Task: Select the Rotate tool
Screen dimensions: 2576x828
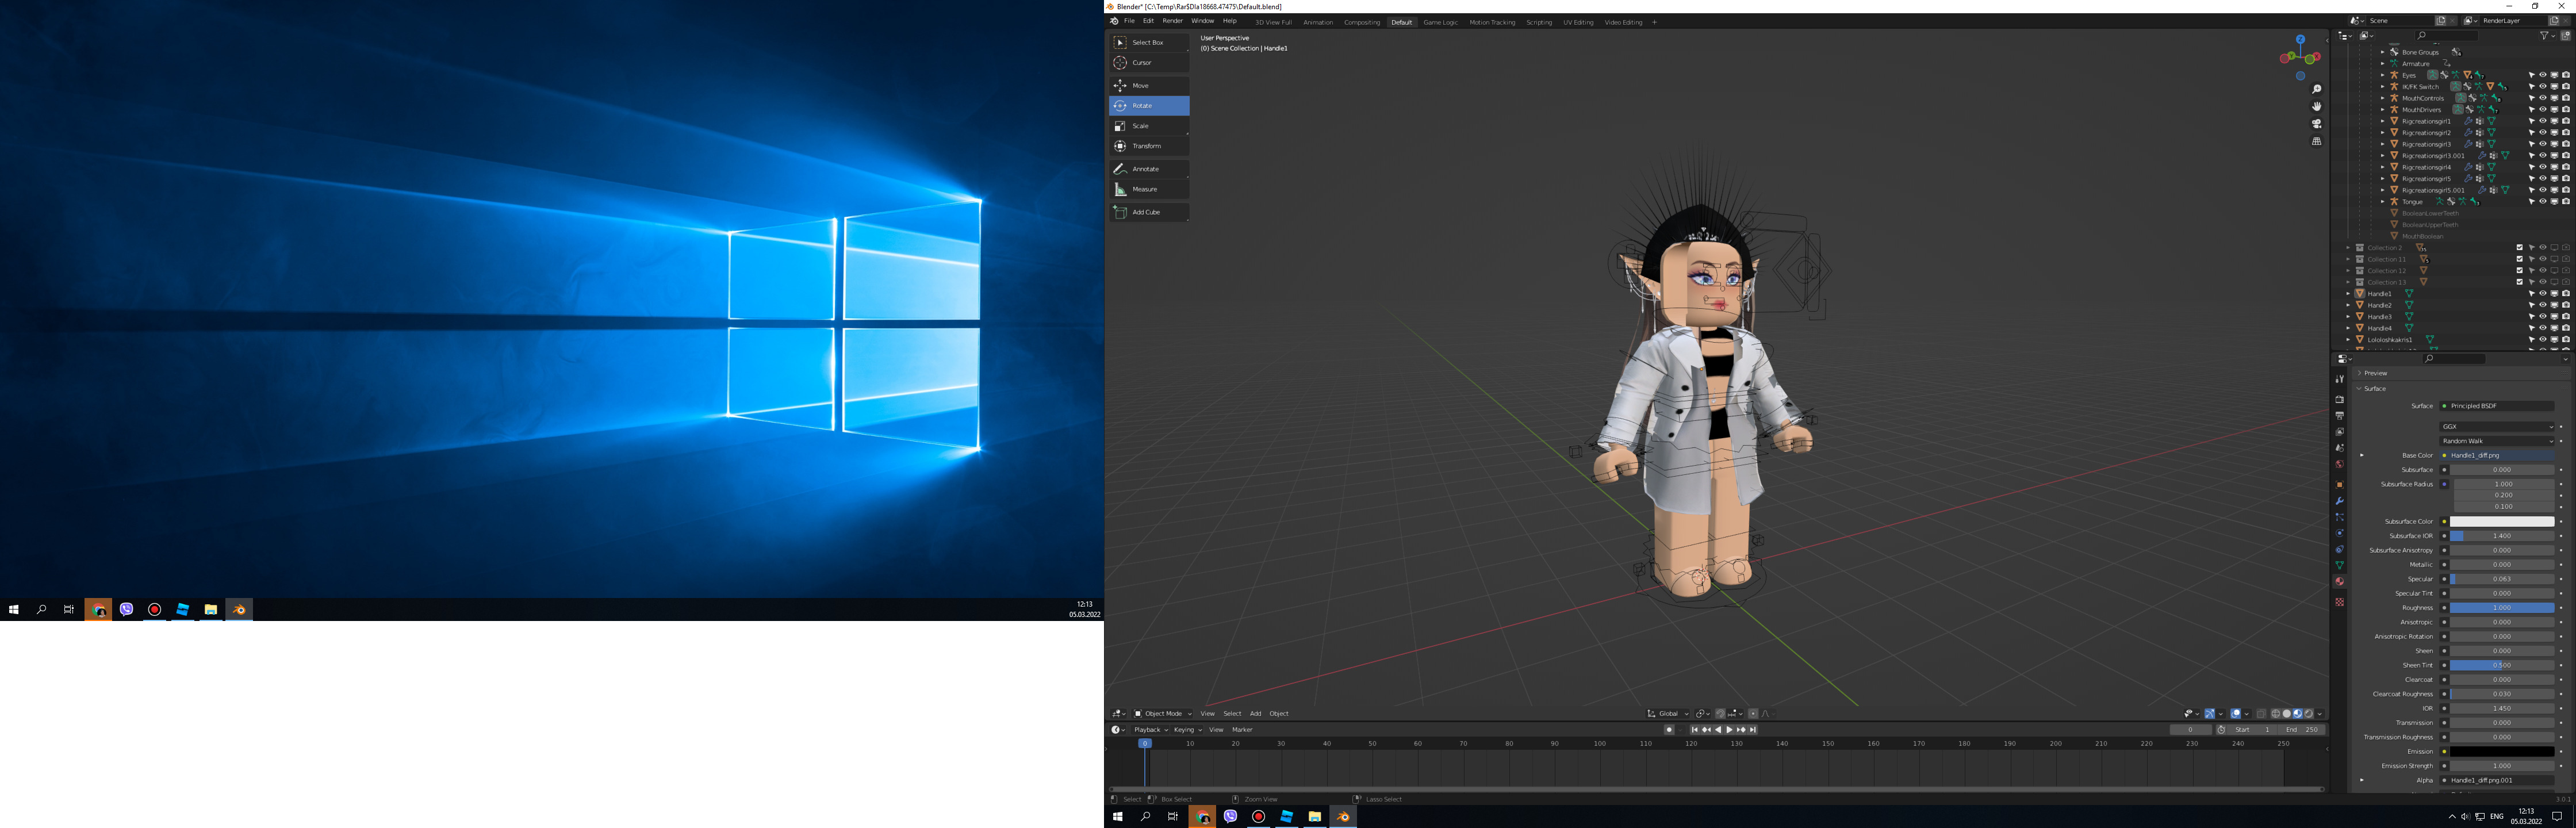Action: tap(1148, 105)
